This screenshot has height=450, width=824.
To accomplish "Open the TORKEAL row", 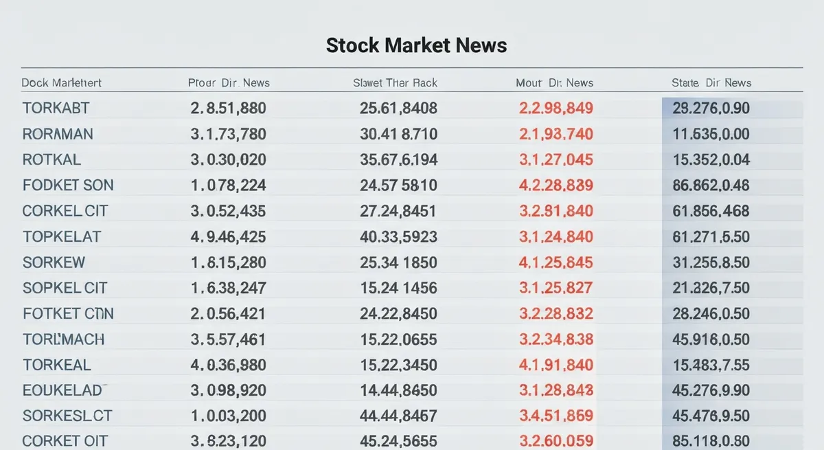I will 412,365.
